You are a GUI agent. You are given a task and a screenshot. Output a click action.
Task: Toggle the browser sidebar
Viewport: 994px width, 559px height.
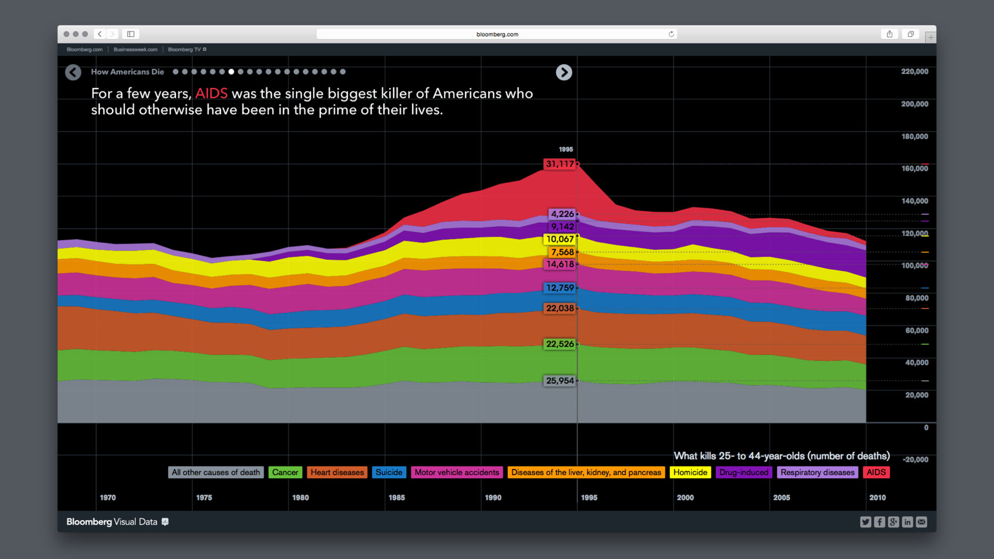[x=131, y=34]
